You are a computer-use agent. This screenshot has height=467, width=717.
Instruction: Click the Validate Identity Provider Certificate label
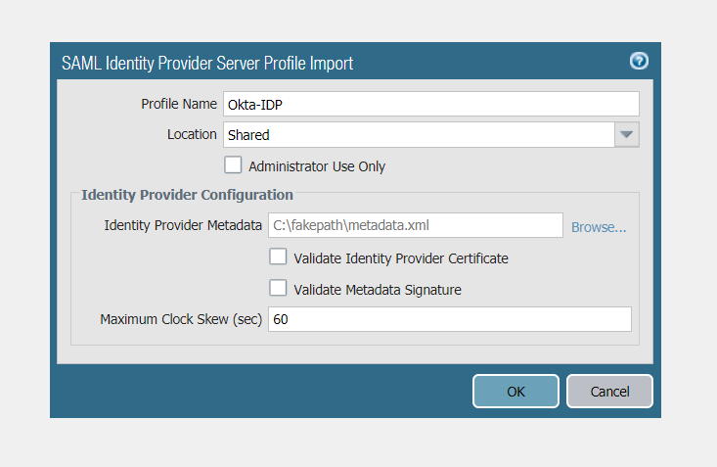click(x=401, y=259)
